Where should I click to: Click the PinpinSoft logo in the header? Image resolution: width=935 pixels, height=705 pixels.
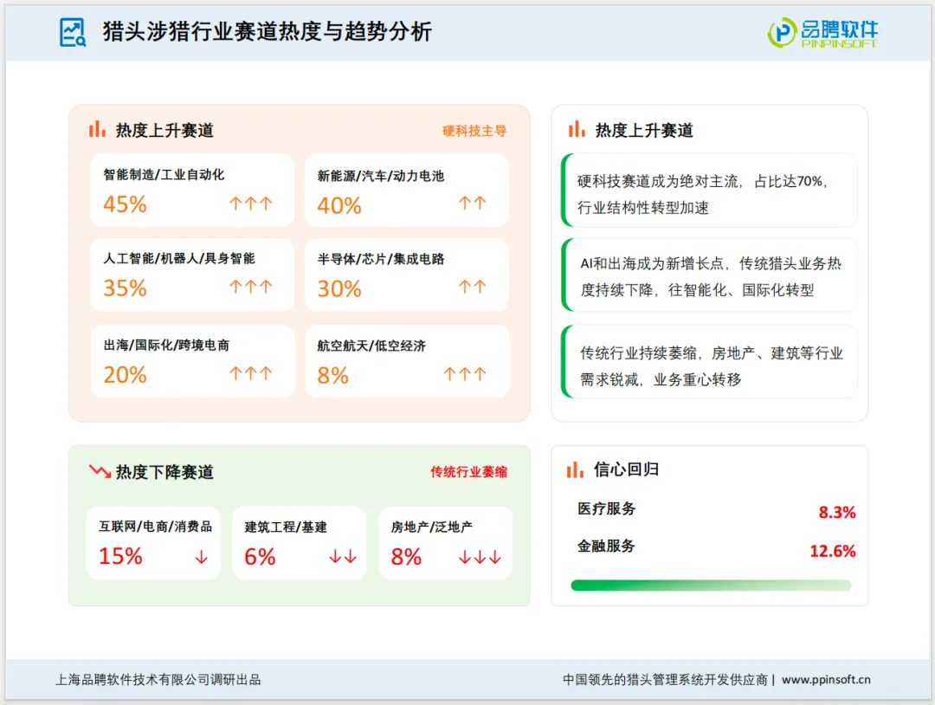(x=822, y=33)
